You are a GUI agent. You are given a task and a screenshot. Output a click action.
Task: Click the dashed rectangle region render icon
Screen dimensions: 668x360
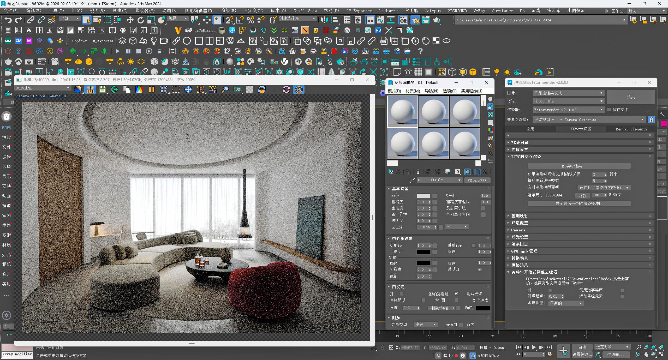tap(176, 90)
